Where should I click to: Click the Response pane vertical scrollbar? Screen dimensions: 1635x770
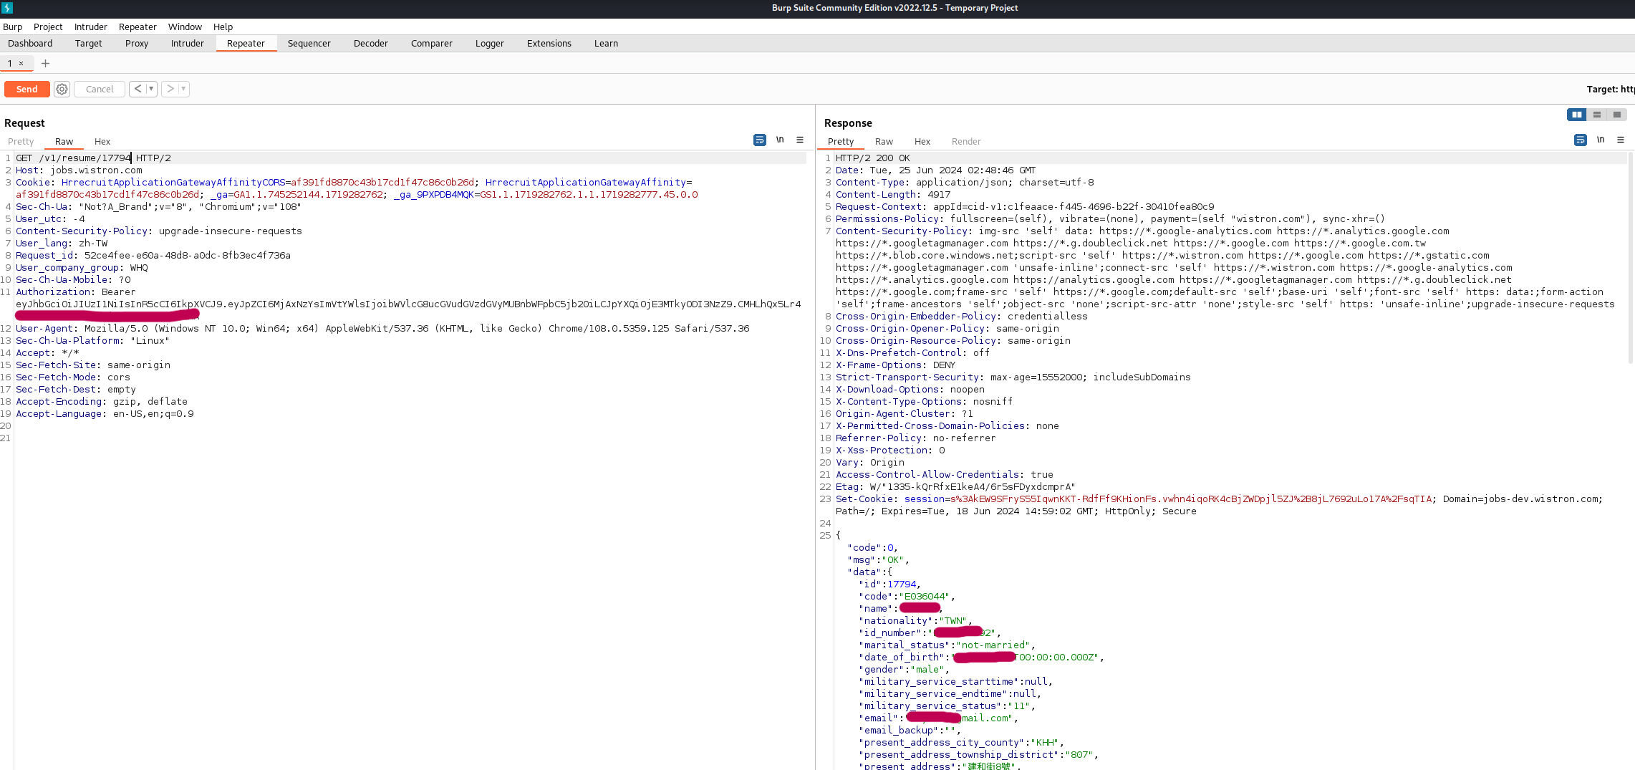[1631, 258]
